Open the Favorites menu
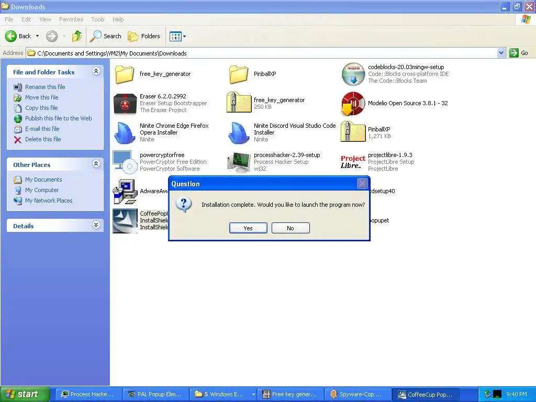 pos(71,19)
